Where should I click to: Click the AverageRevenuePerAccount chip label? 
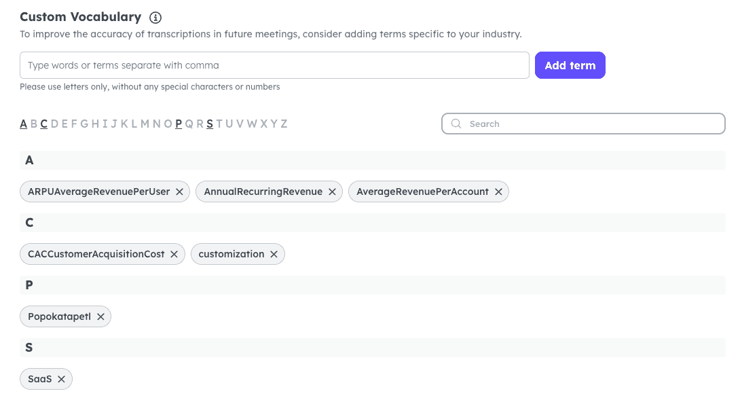[422, 191]
